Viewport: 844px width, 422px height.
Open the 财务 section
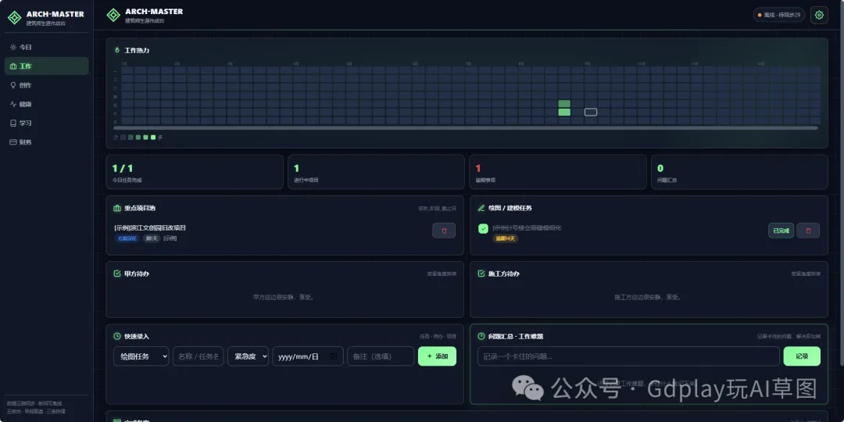tap(46, 142)
